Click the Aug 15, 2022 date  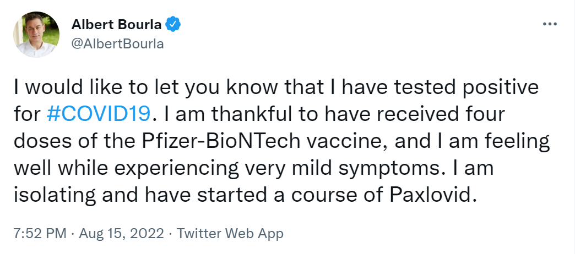click(122, 233)
